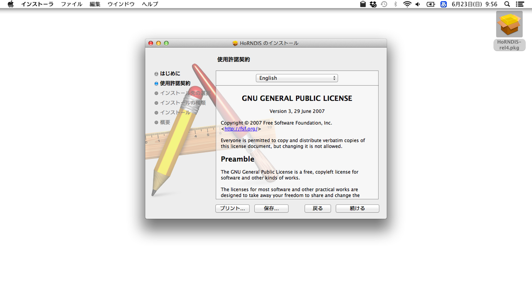Click the Version 3, 29 June 2007 text
The height and width of the screenshot is (299, 532).
tap(297, 111)
